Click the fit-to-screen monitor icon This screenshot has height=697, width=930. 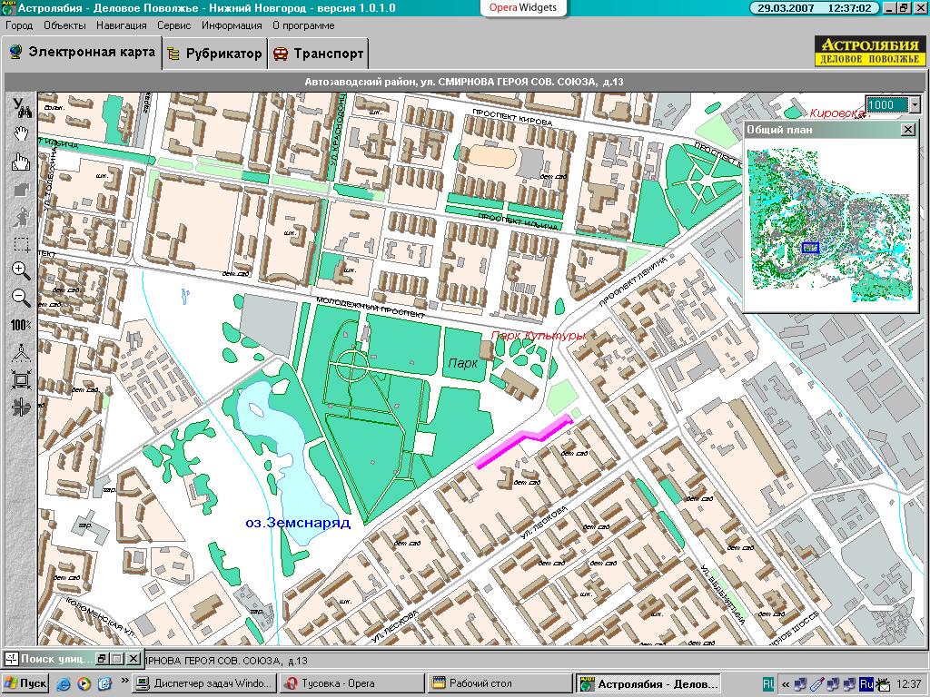tap(22, 380)
